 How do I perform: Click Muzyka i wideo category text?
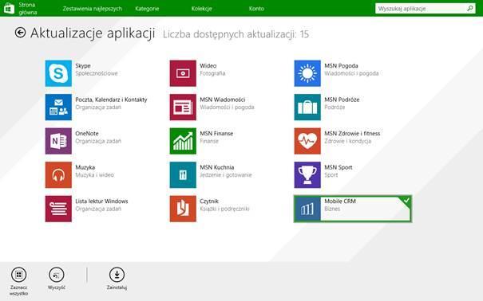click(x=94, y=175)
